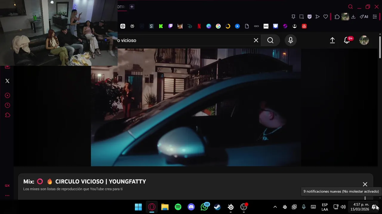Open a new browser tab

132,7
